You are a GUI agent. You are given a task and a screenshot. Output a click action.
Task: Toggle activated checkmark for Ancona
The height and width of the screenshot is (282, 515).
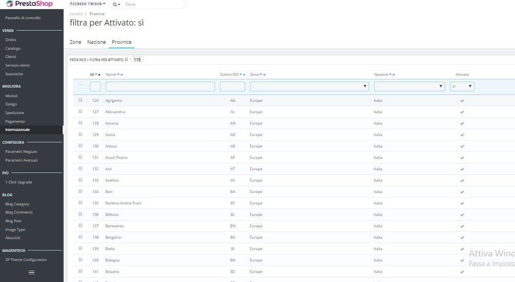462,124
